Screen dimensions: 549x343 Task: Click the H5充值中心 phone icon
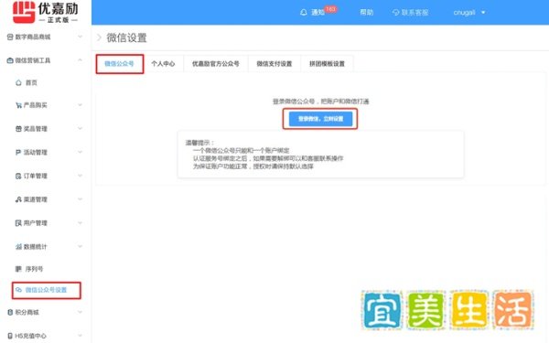10,336
